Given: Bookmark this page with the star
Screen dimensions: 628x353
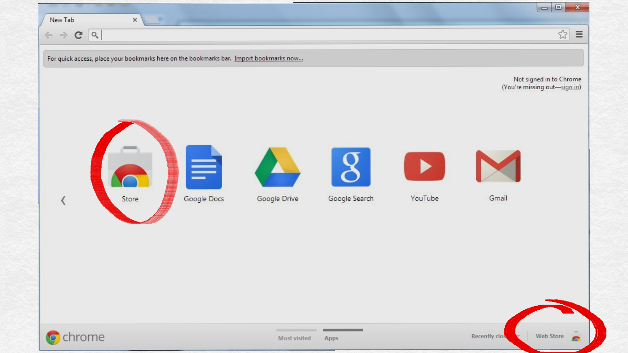Looking at the screenshot, I should pos(563,34).
